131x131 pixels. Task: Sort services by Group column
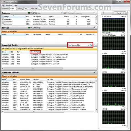(x=60, y=35)
